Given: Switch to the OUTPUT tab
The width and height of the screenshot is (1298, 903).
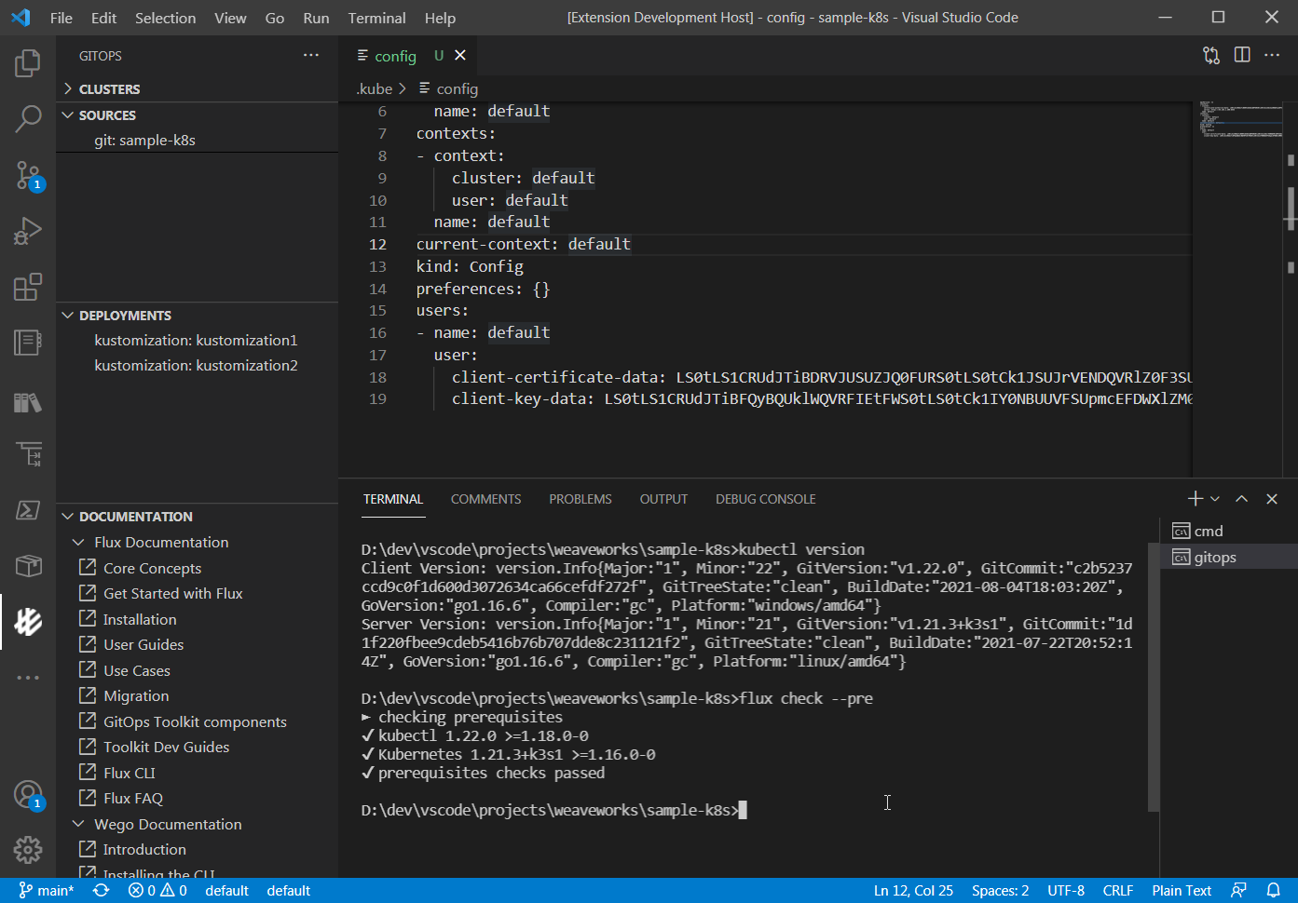Looking at the screenshot, I should 663,500.
